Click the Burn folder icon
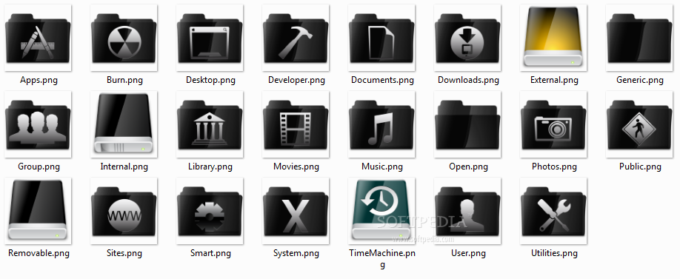This screenshot has width=680, height=279. coord(124,38)
